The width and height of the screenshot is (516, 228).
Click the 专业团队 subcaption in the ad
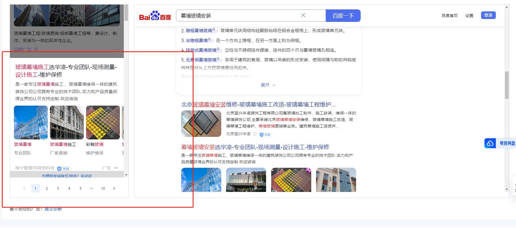(23, 153)
